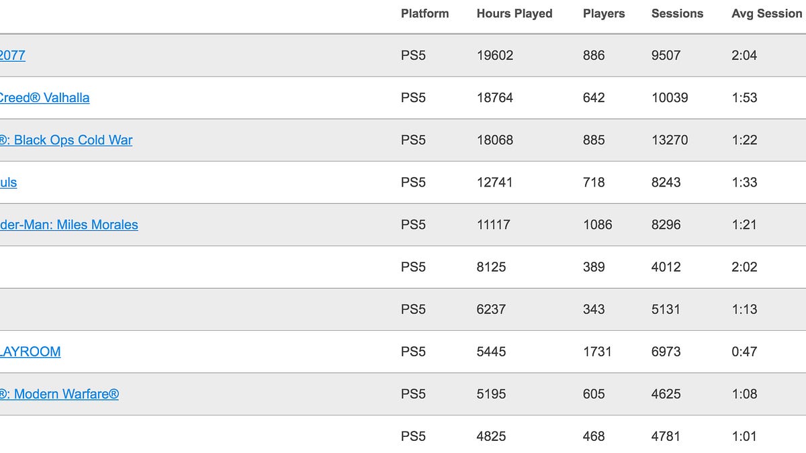Sort by the Players column header
This screenshot has width=806, height=453.
pos(604,13)
